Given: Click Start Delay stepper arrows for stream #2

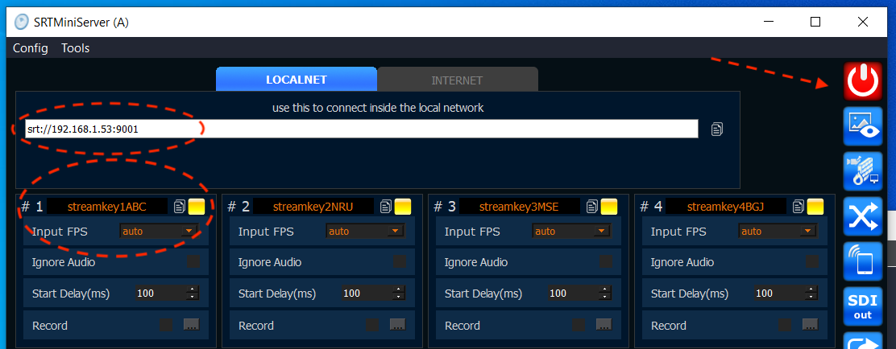Looking at the screenshot, I should point(400,294).
